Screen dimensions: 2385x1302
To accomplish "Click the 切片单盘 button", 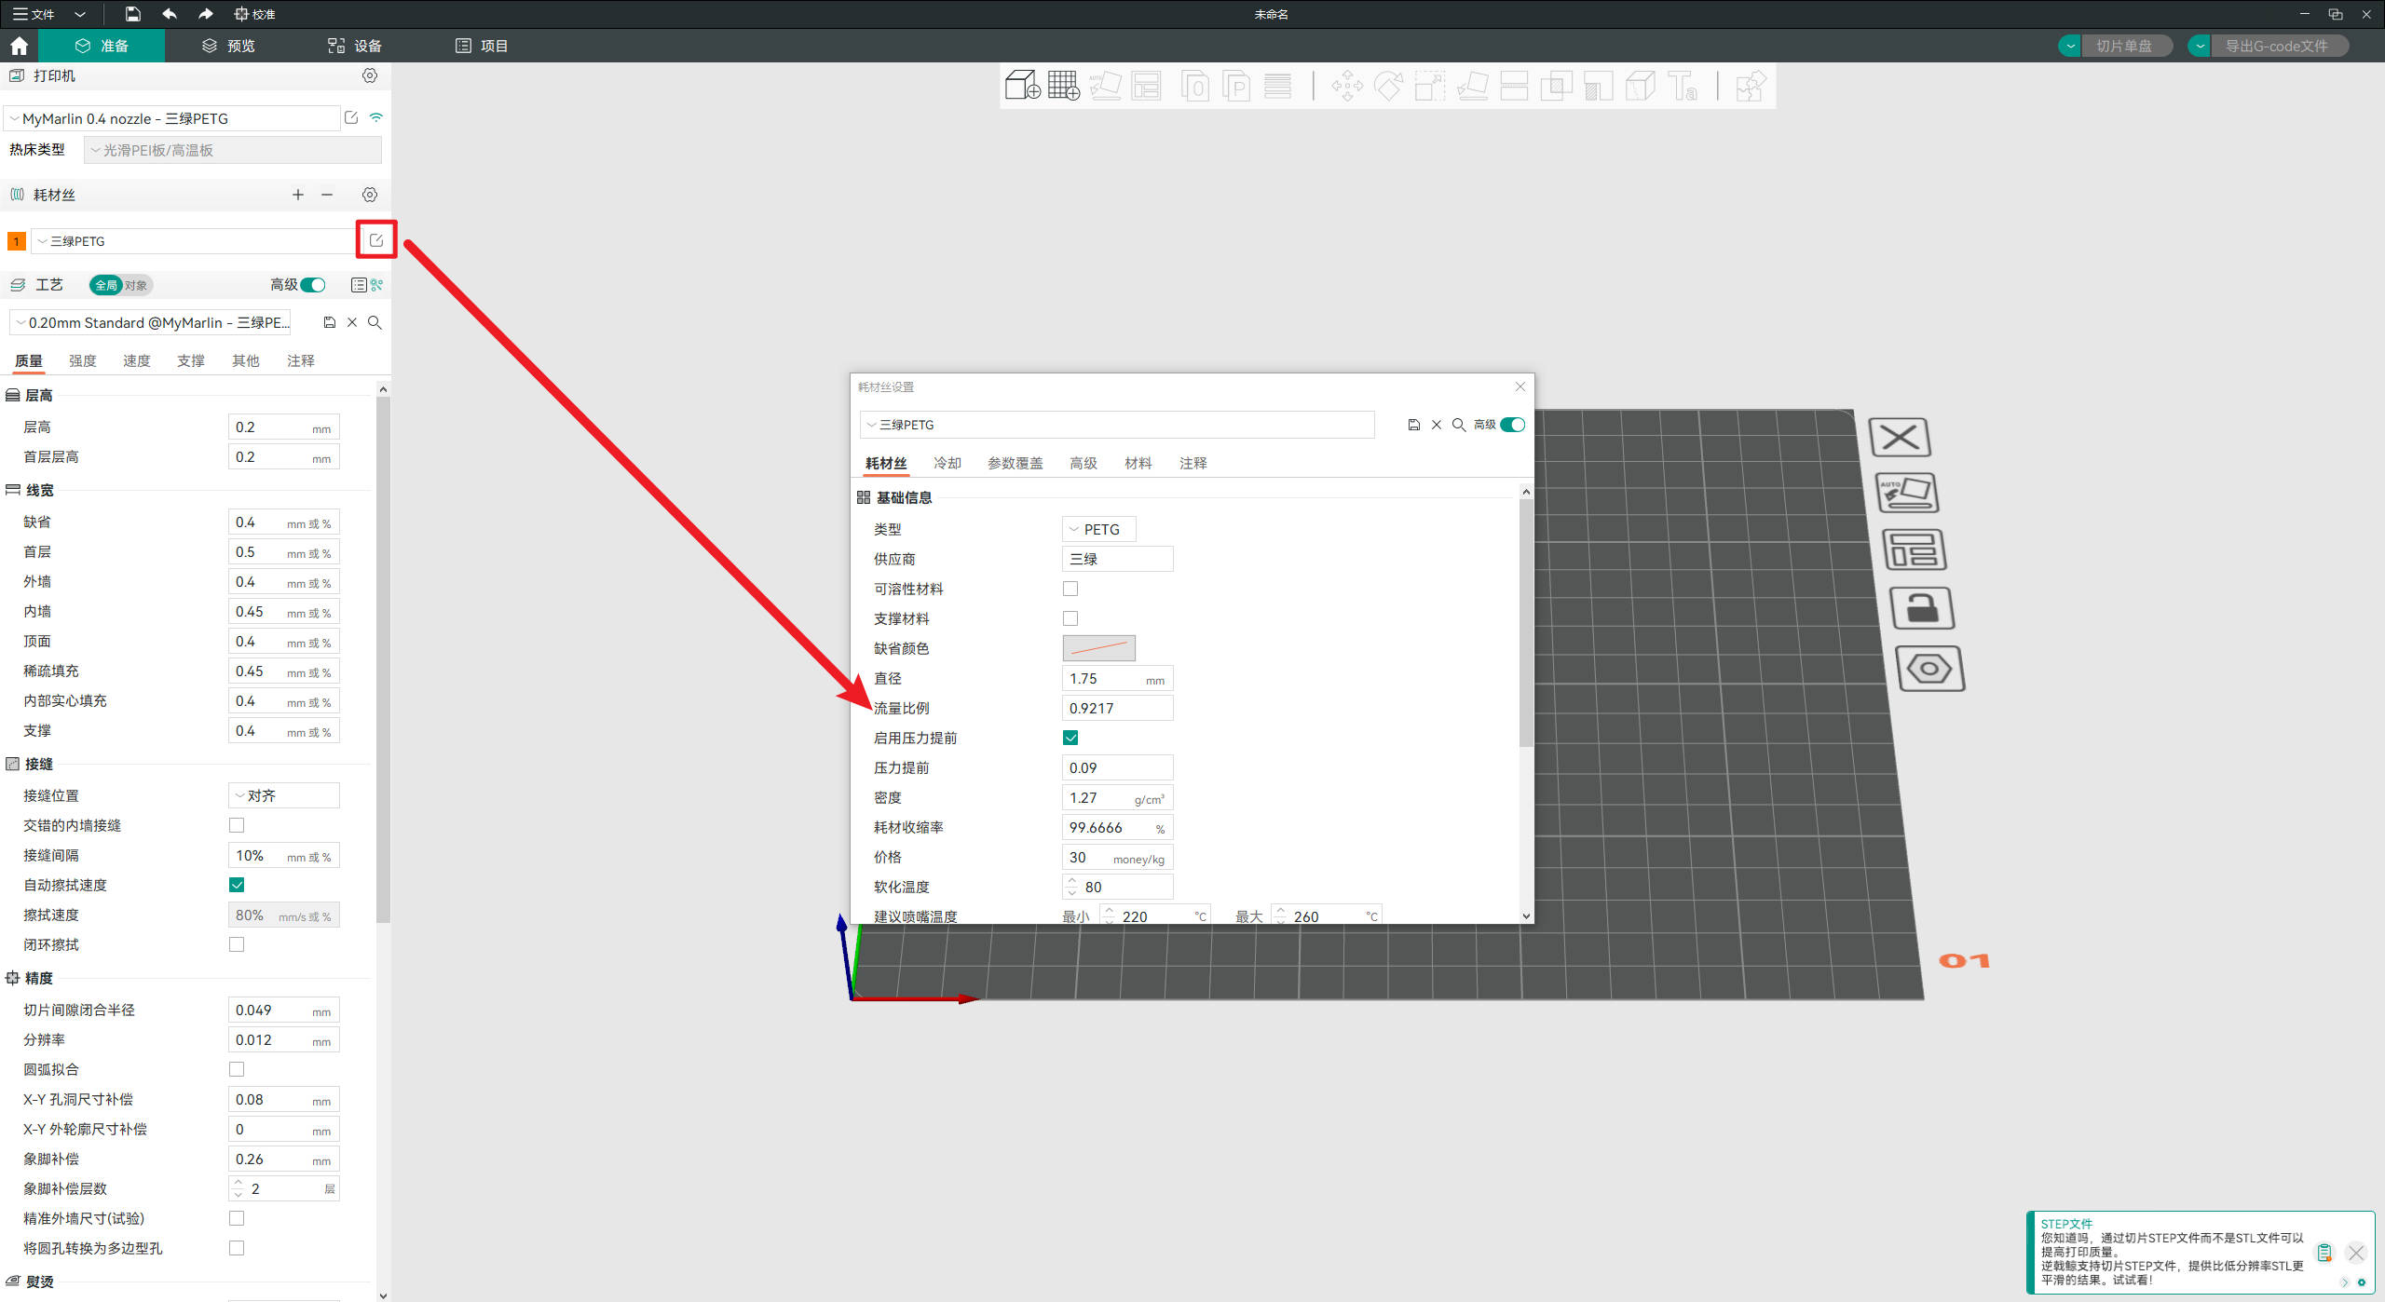I will point(2125,46).
